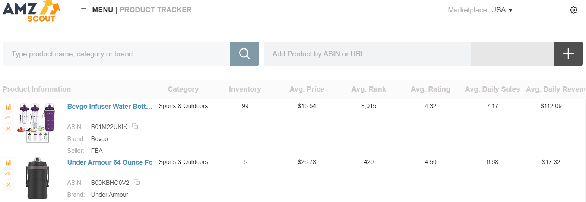The height and width of the screenshot is (202, 586).
Task: Click the magnifier search button
Action: (244, 54)
